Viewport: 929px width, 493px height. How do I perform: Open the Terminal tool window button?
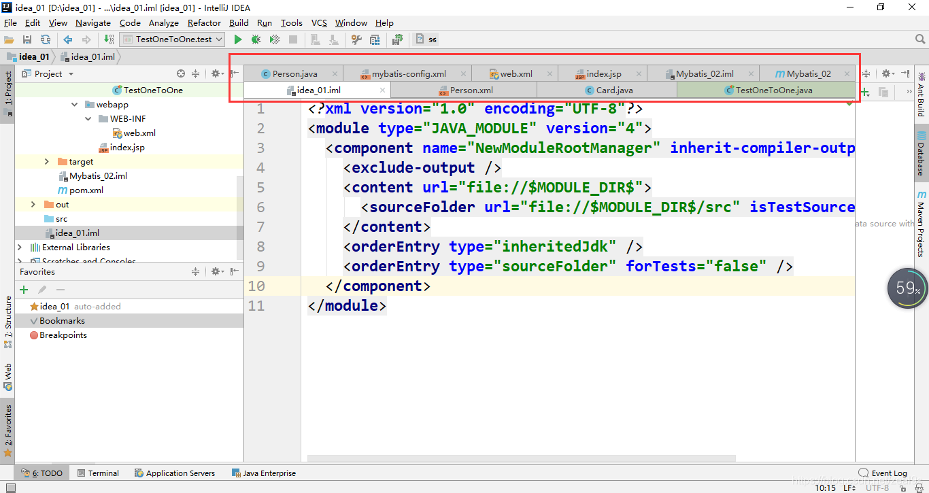click(97, 473)
